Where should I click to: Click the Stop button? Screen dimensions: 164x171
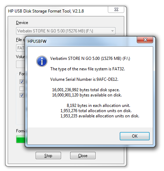(x=48, y=156)
